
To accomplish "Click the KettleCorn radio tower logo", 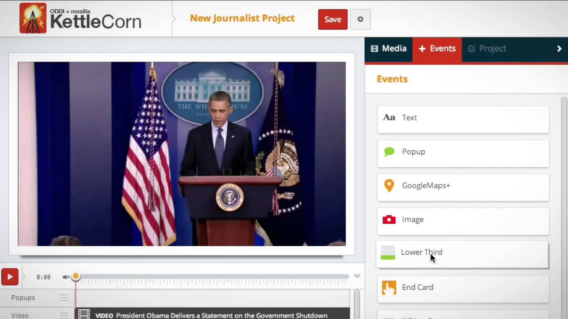I will (x=33, y=18).
